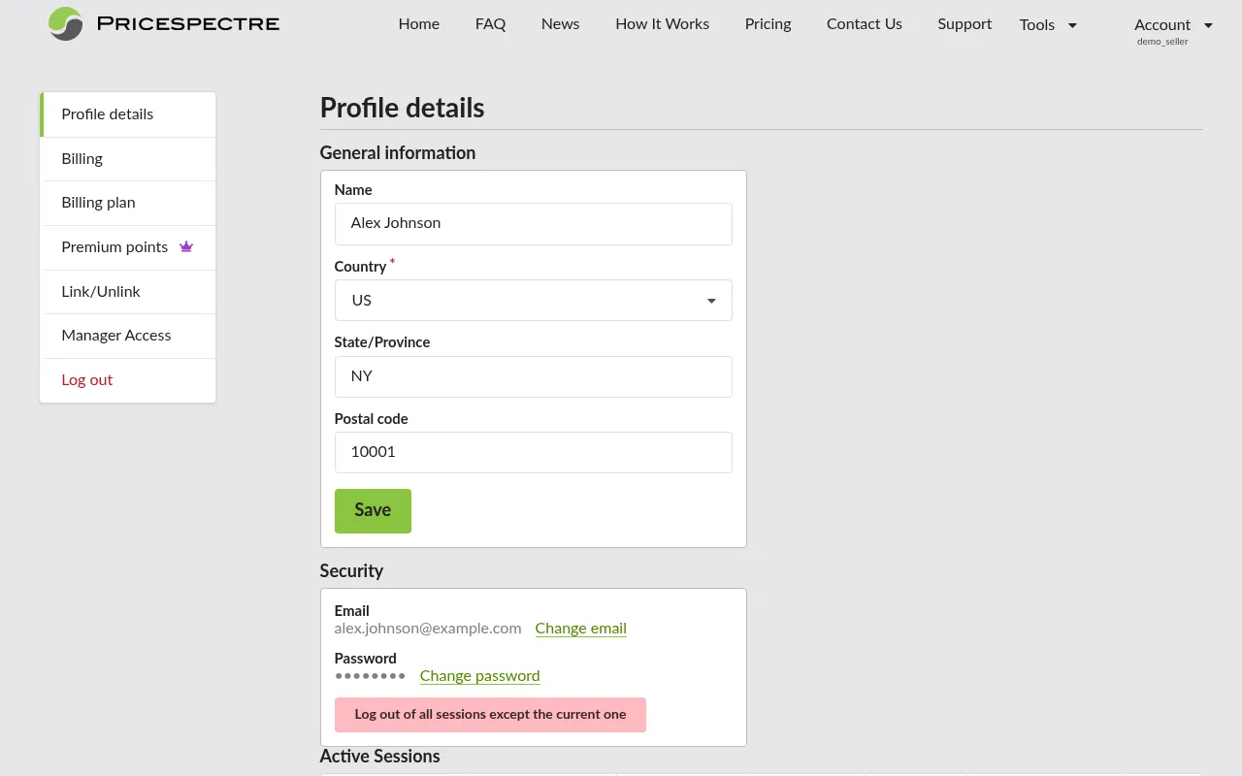
Task: Click the Name input field
Action: (533, 224)
